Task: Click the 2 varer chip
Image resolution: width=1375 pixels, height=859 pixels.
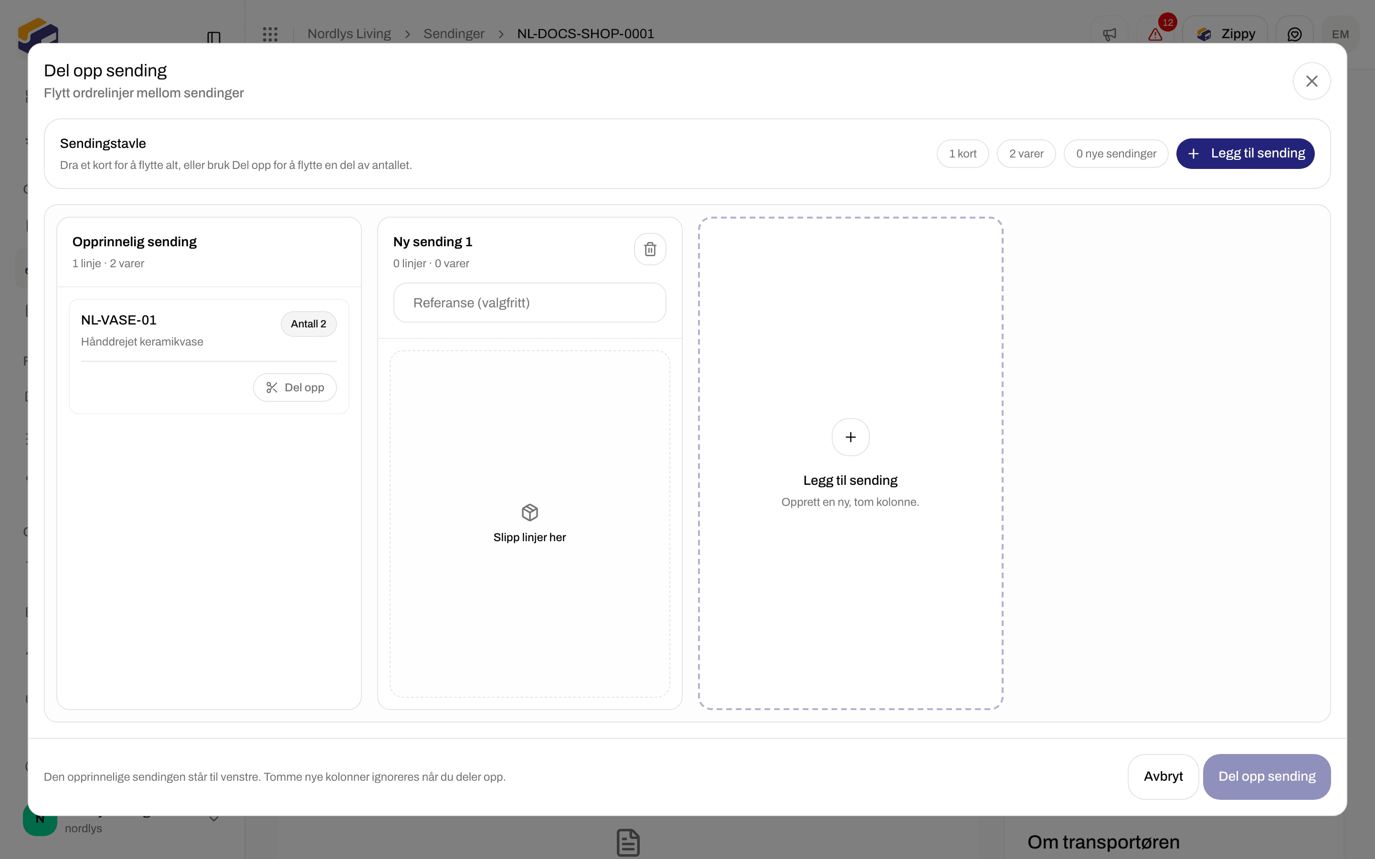Action: [x=1026, y=153]
